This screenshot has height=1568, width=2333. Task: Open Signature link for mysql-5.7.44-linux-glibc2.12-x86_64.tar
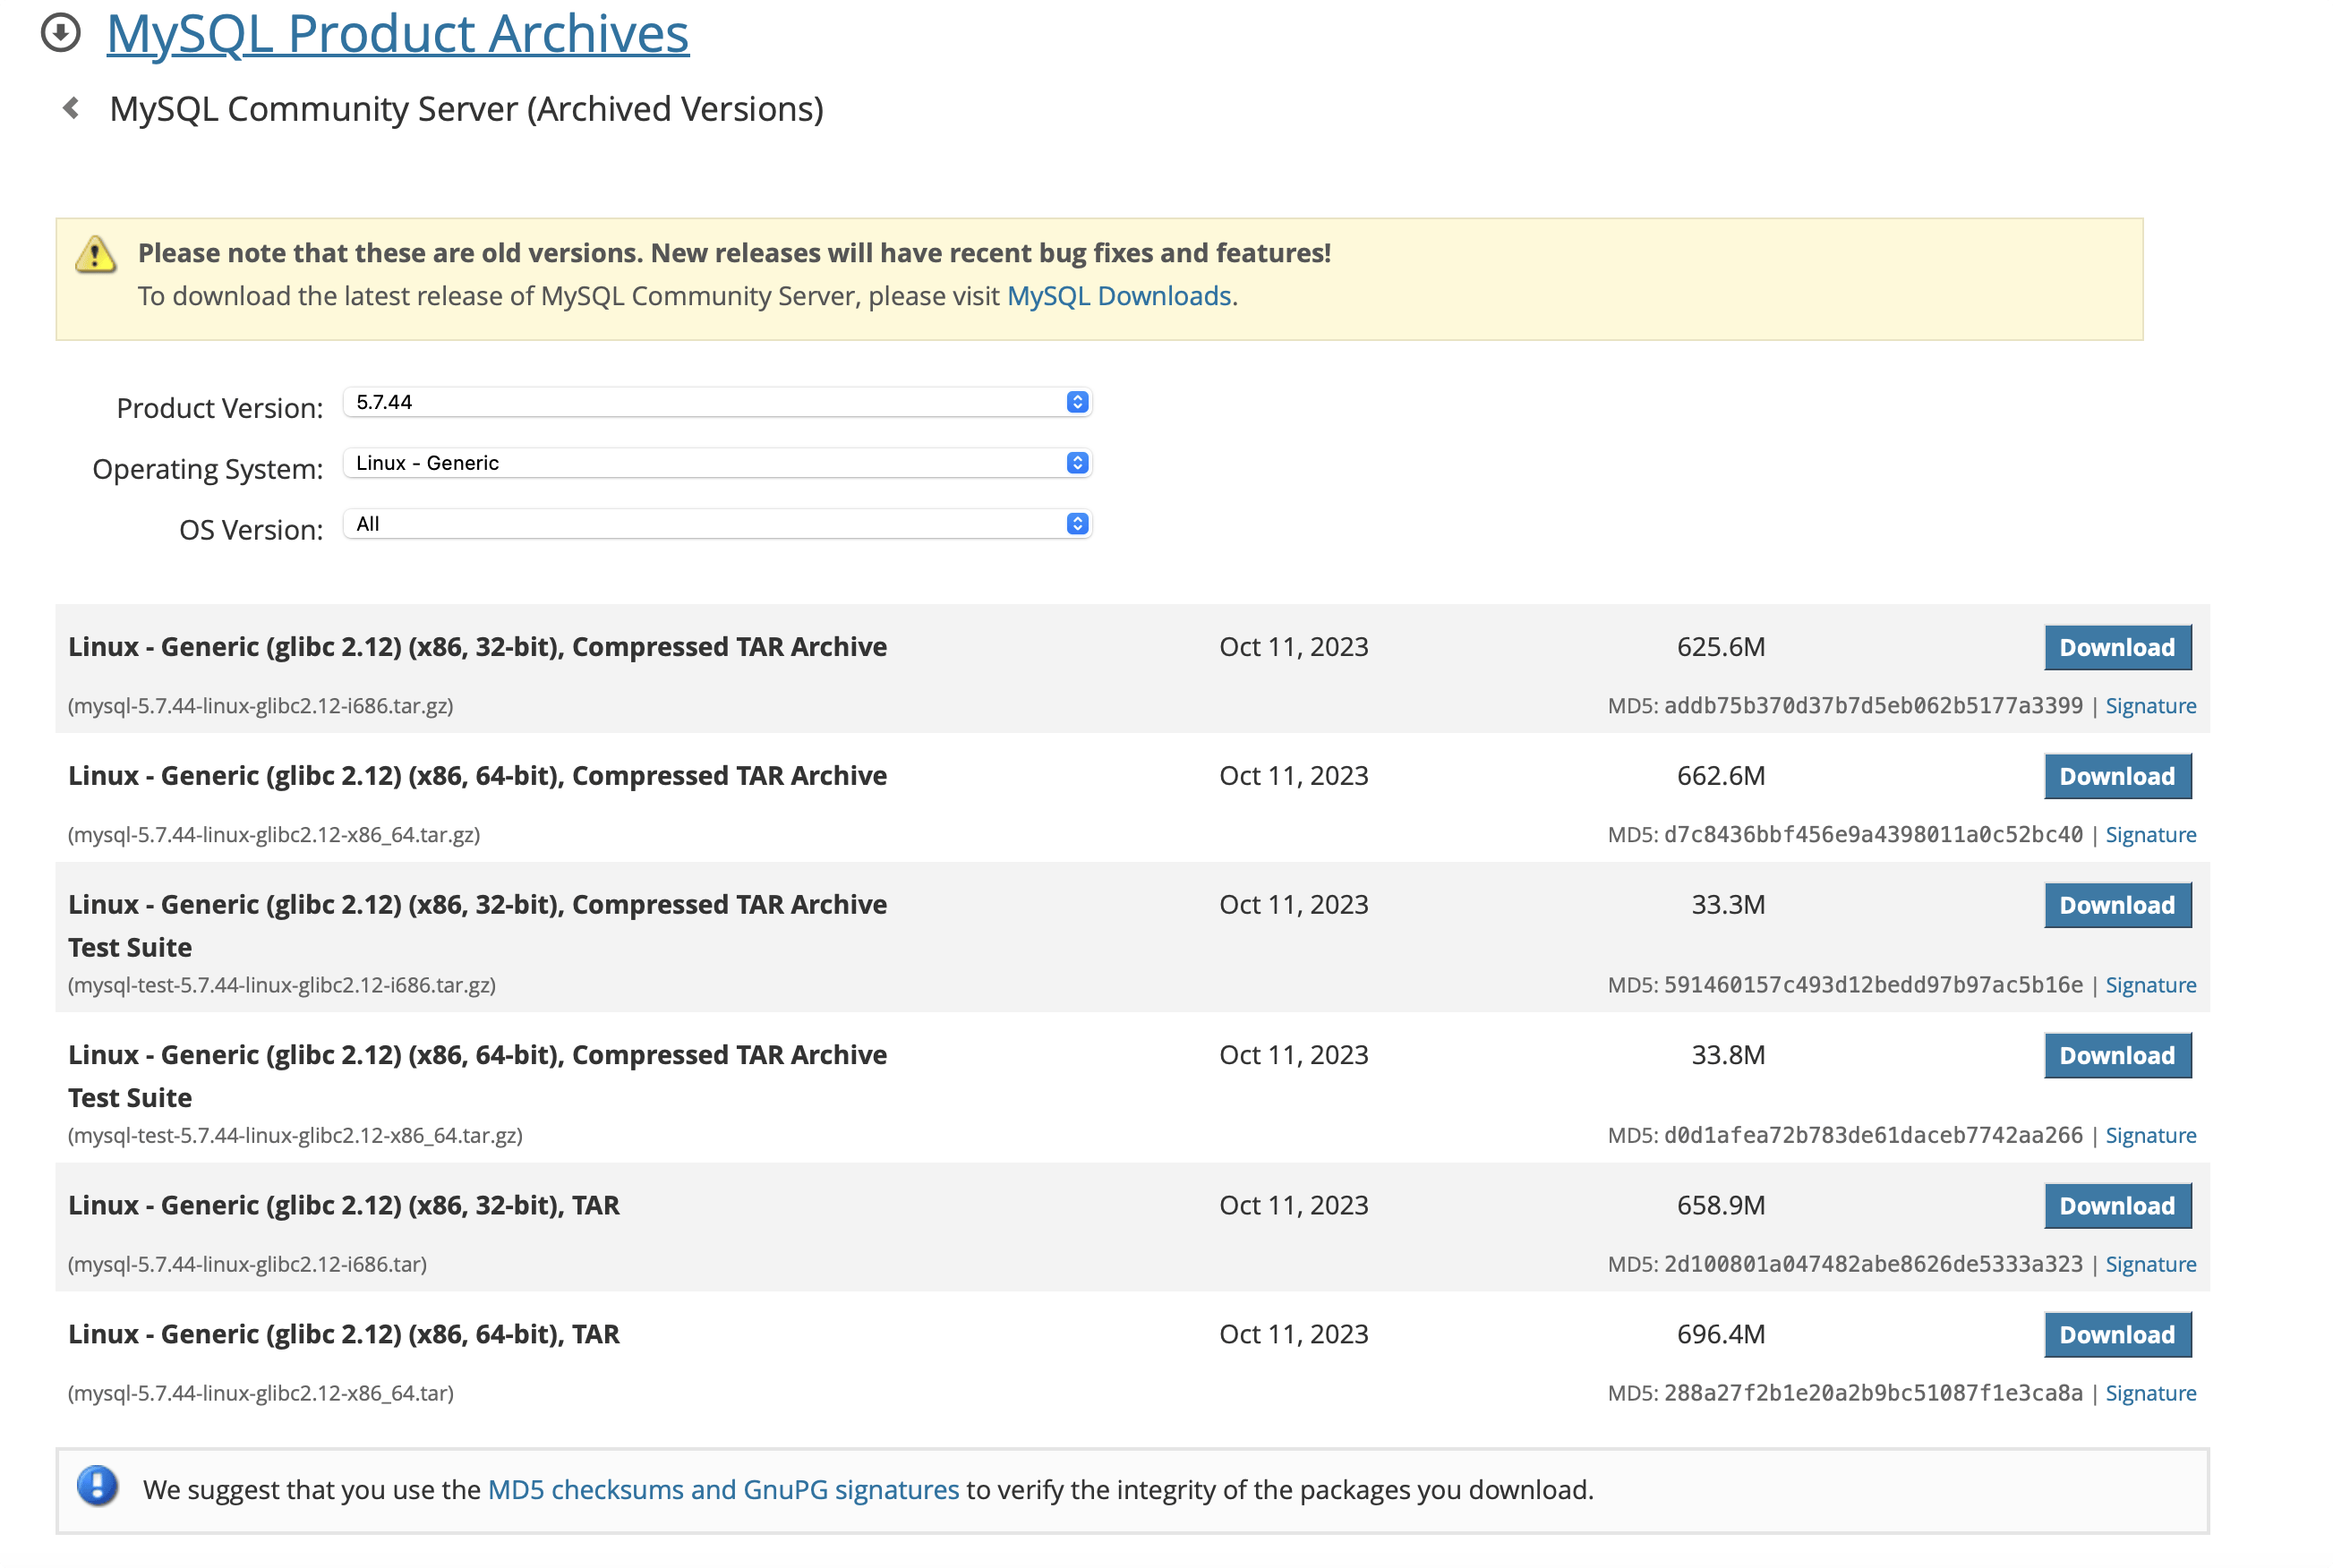coord(2151,1394)
